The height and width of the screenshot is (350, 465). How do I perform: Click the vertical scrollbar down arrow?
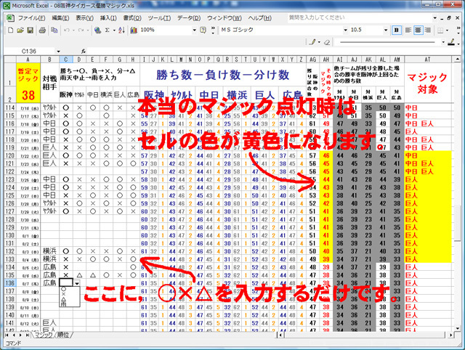pos(457,328)
